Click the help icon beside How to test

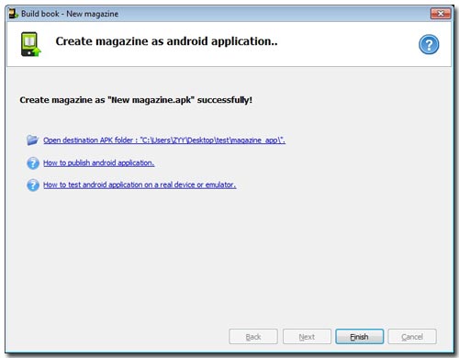(x=33, y=185)
